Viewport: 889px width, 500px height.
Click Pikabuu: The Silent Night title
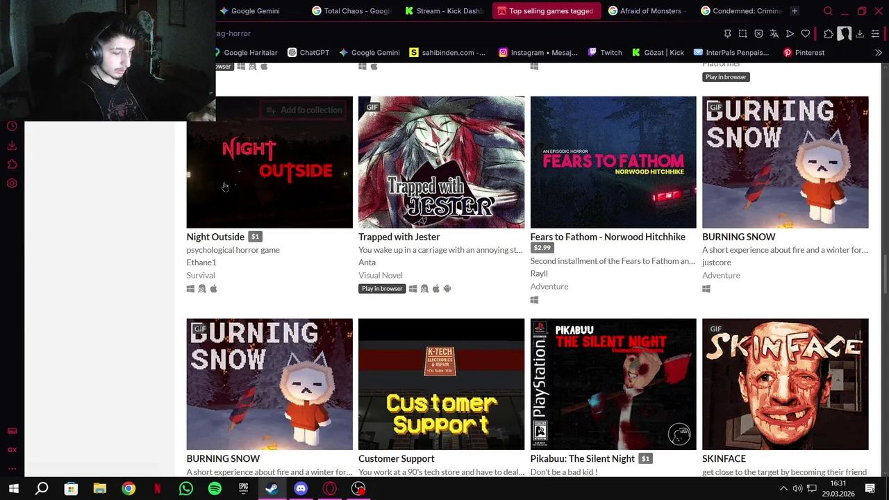point(582,458)
